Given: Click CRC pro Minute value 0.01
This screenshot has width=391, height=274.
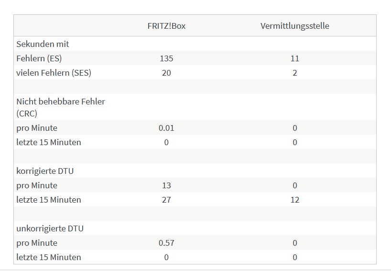Looking at the screenshot, I should 166,128.
